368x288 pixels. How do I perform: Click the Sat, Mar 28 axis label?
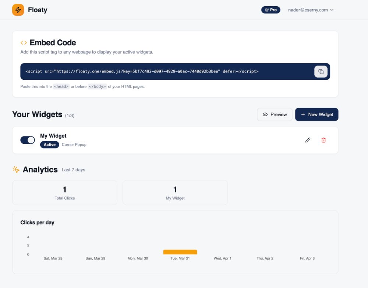point(53,258)
